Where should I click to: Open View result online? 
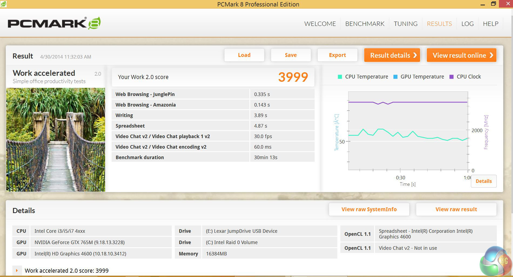point(461,55)
